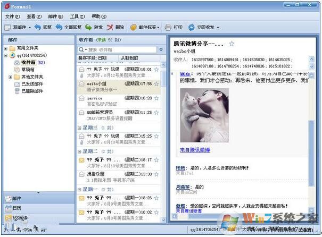Open the 来自腾讯微博 link under image
The height and width of the screenshot is (237, 322).
195,150
